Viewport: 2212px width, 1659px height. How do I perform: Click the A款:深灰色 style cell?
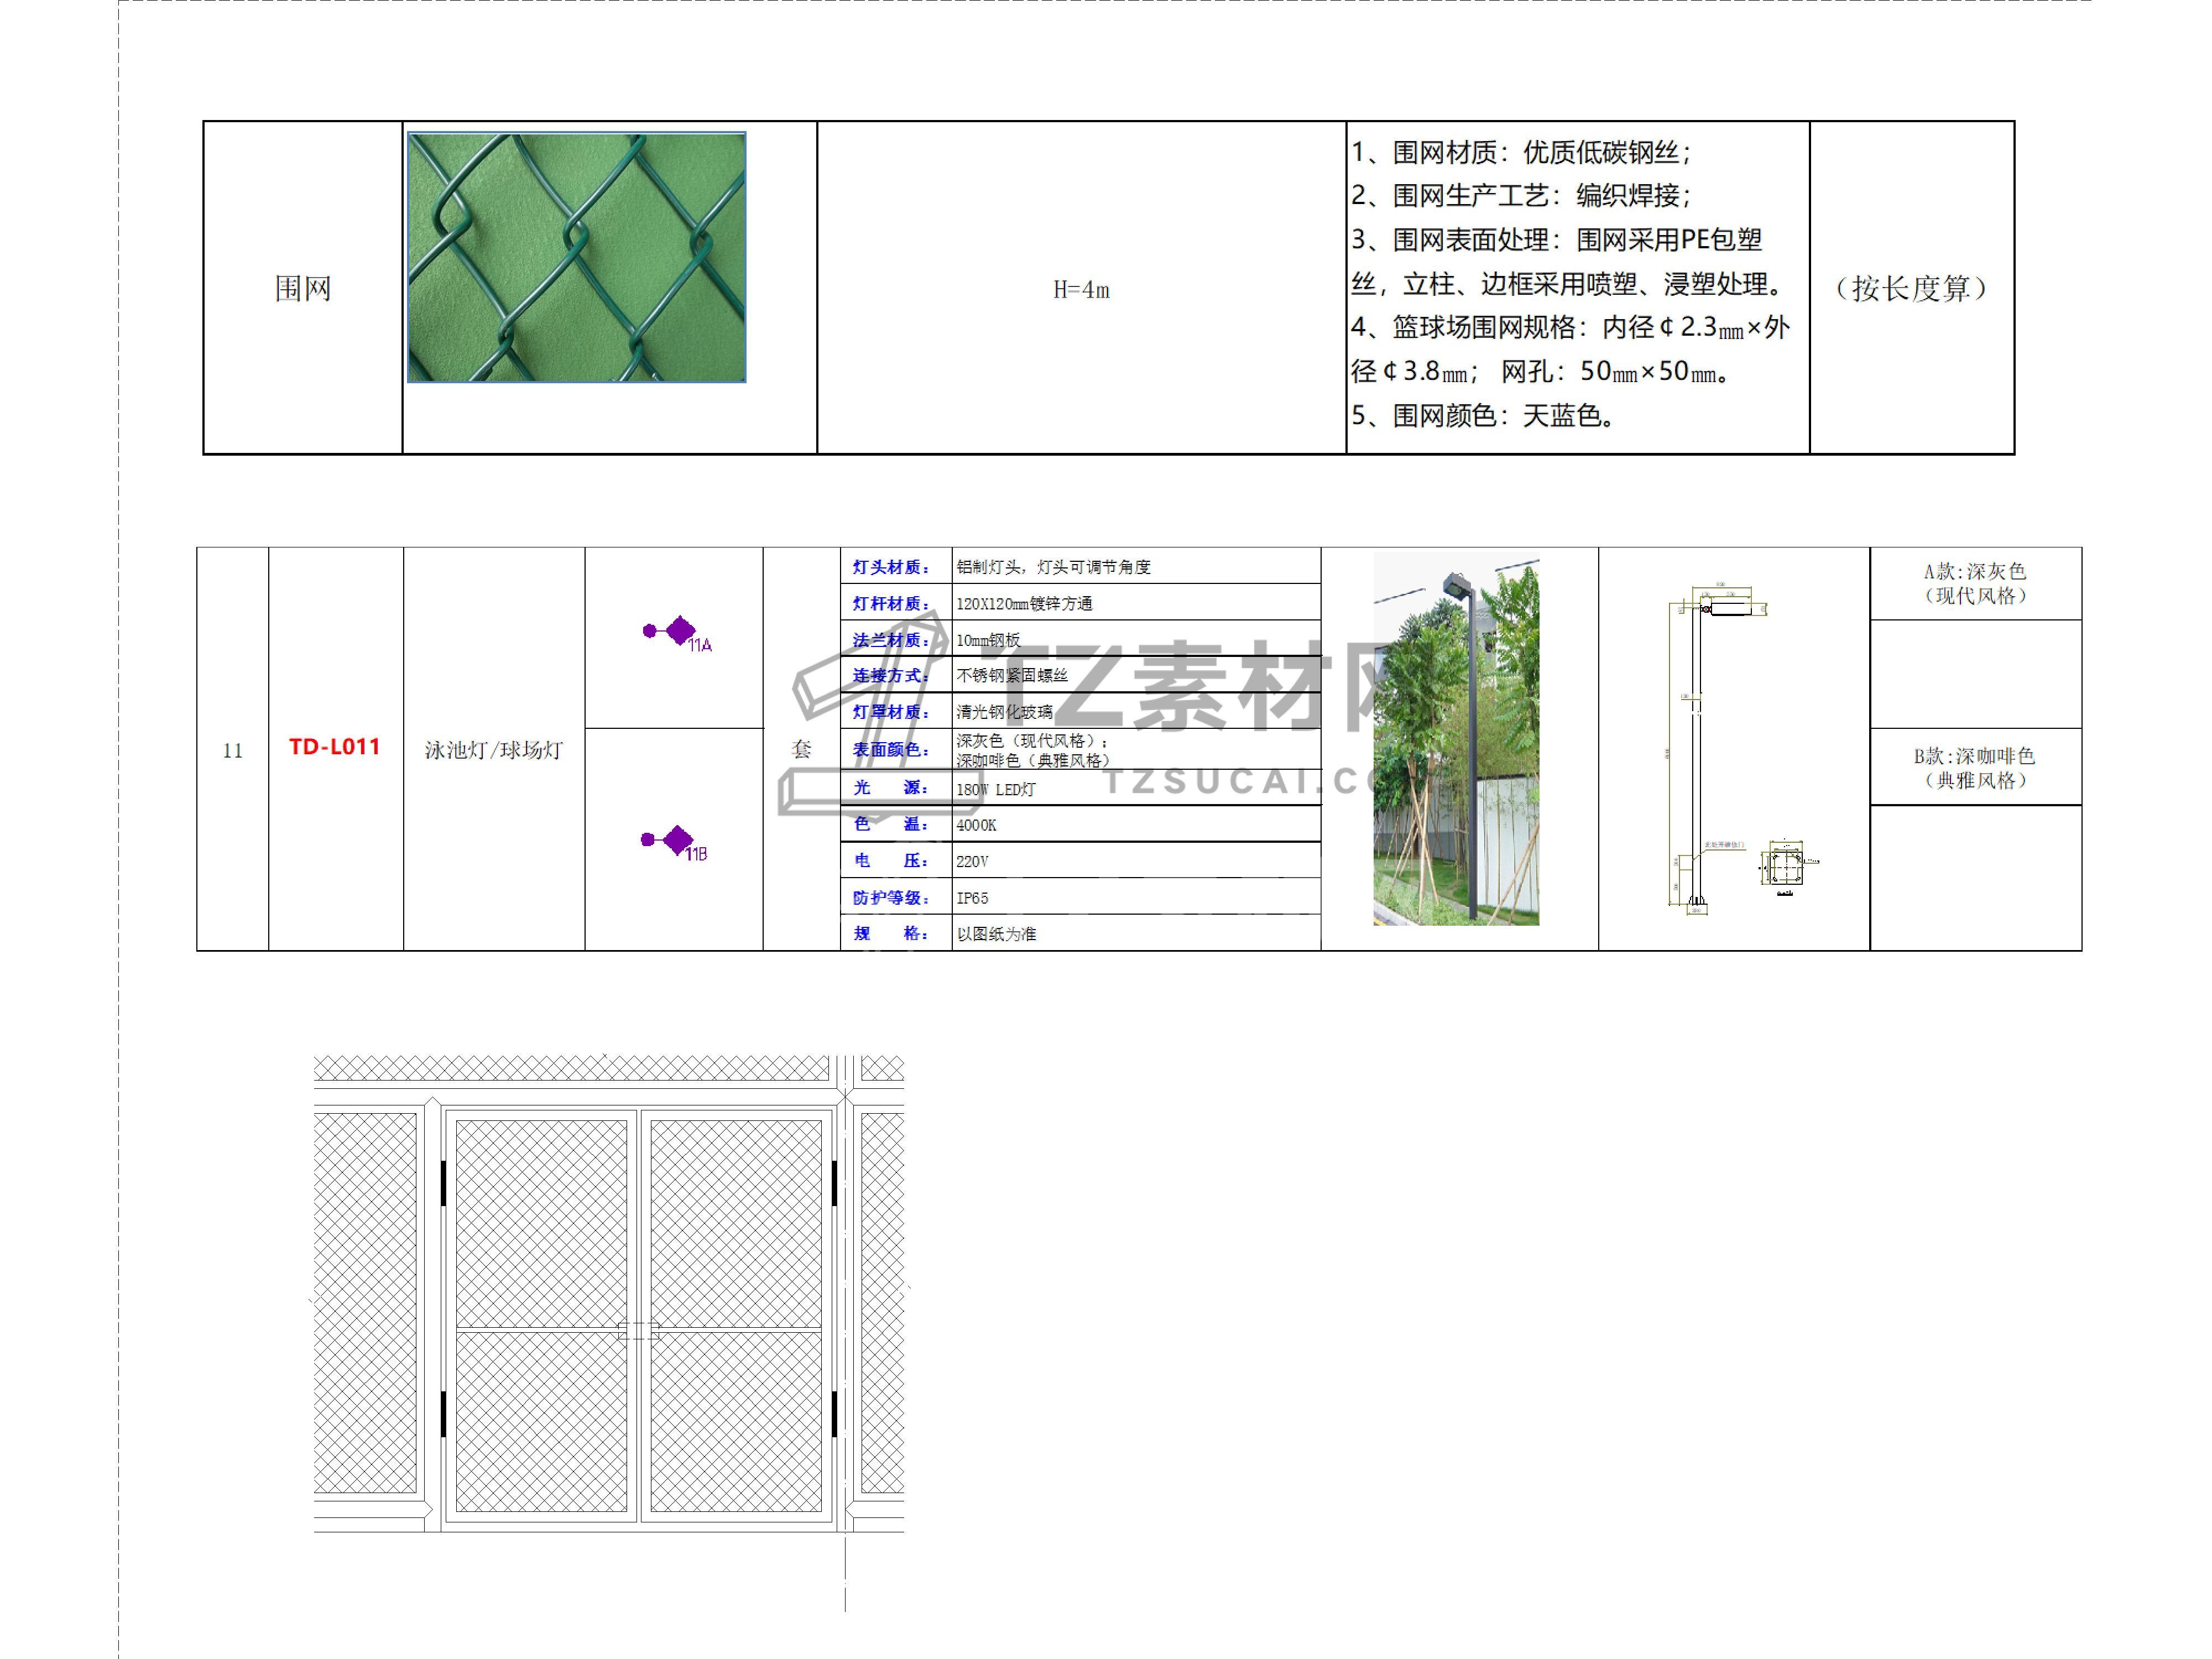click(x=1975, y=583)
